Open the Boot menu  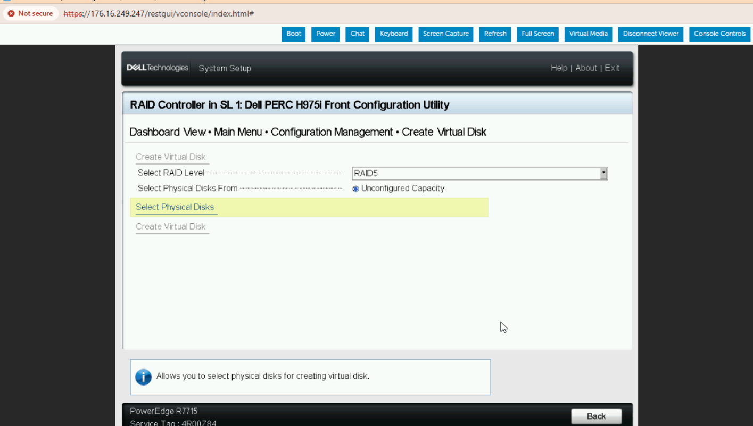pyautogui.click(x=294, y=34)
